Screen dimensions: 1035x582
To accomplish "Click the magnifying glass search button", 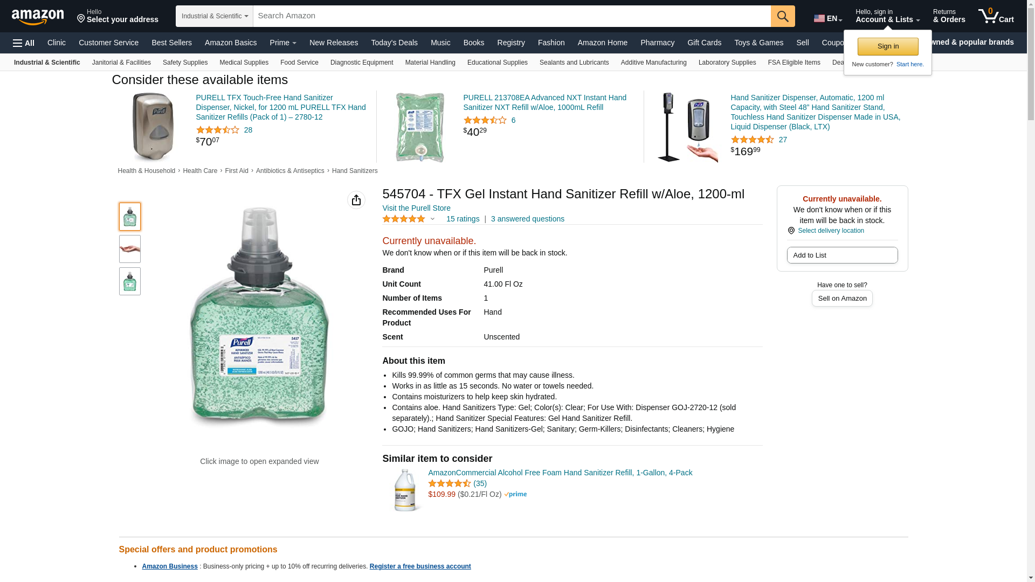I will [782, 16].
